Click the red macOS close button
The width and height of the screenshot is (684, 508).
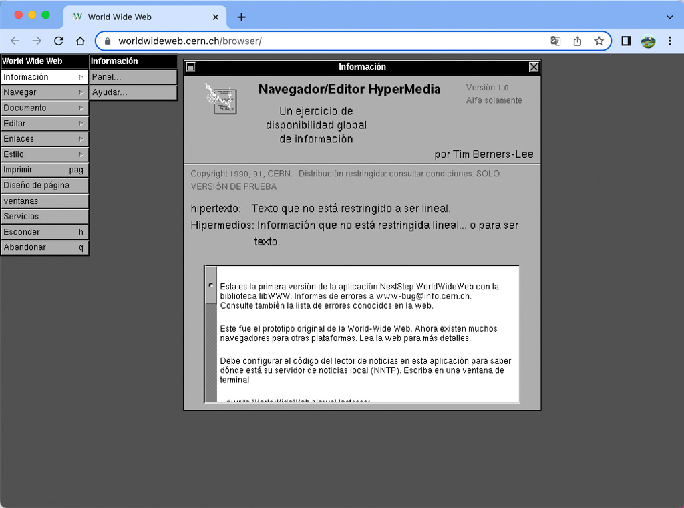(18, 15)
